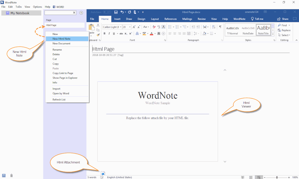The width and height of the screenshot is (299, 179).
Task: Apply the NoteDate style
Action: 248,30
